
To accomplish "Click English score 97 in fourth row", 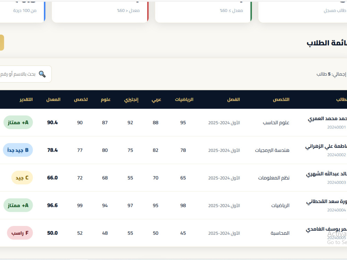I will [x=130, y=205].
